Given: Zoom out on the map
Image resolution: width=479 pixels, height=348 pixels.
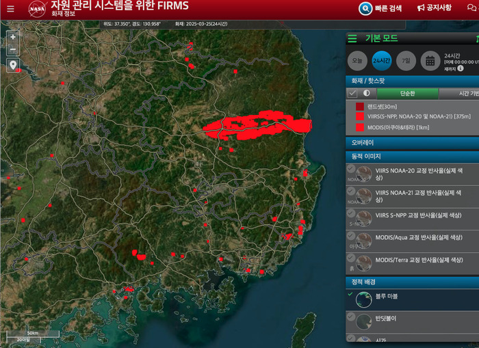Looking at the screenshot, I should coord(13,49).
